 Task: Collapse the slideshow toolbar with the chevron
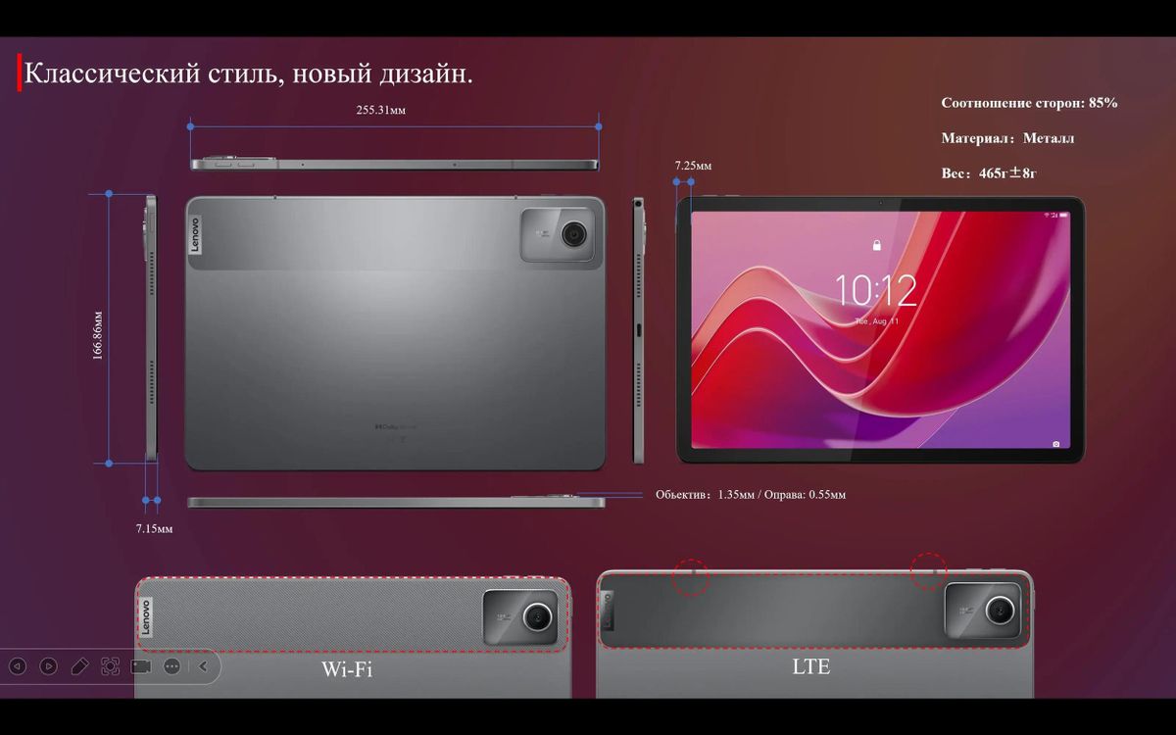tap(203, 666)
